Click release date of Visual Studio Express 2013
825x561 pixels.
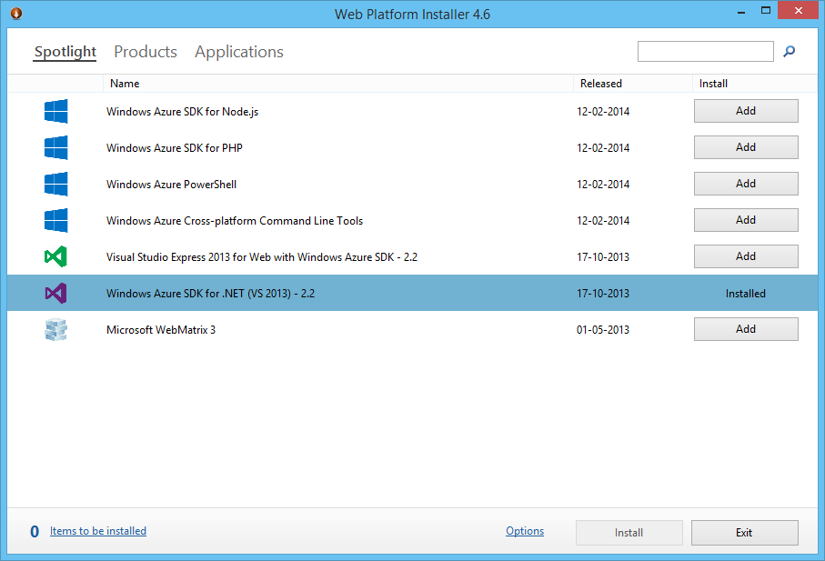(x=602, y=257)
